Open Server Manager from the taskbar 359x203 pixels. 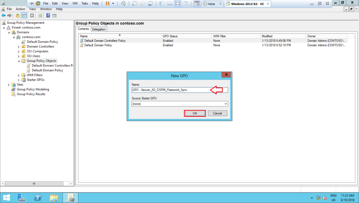coord(21,198)
